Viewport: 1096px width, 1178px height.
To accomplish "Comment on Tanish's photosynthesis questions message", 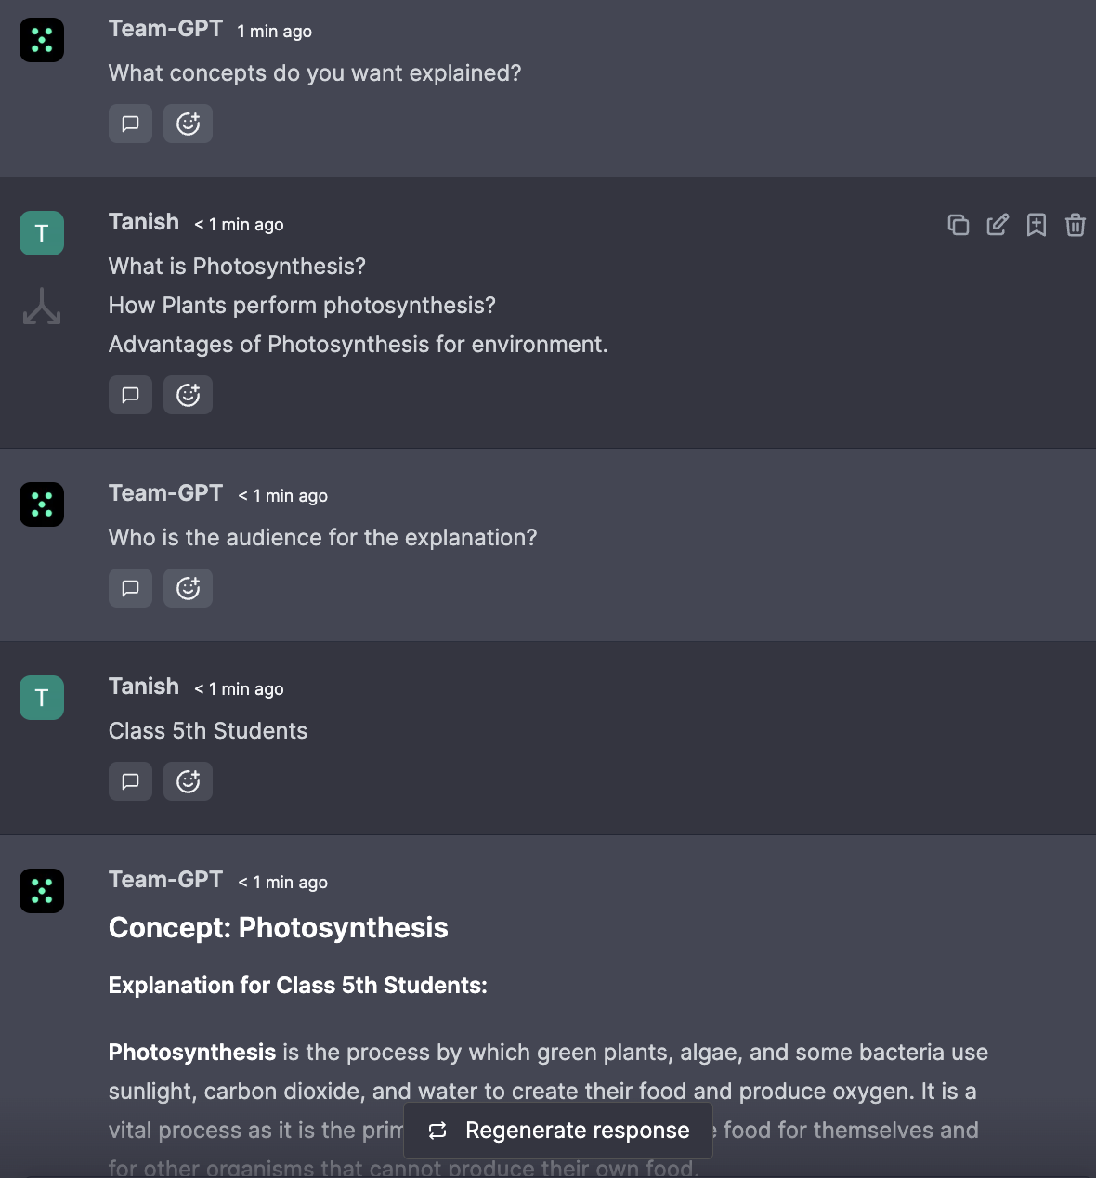I will click(130, 395).
